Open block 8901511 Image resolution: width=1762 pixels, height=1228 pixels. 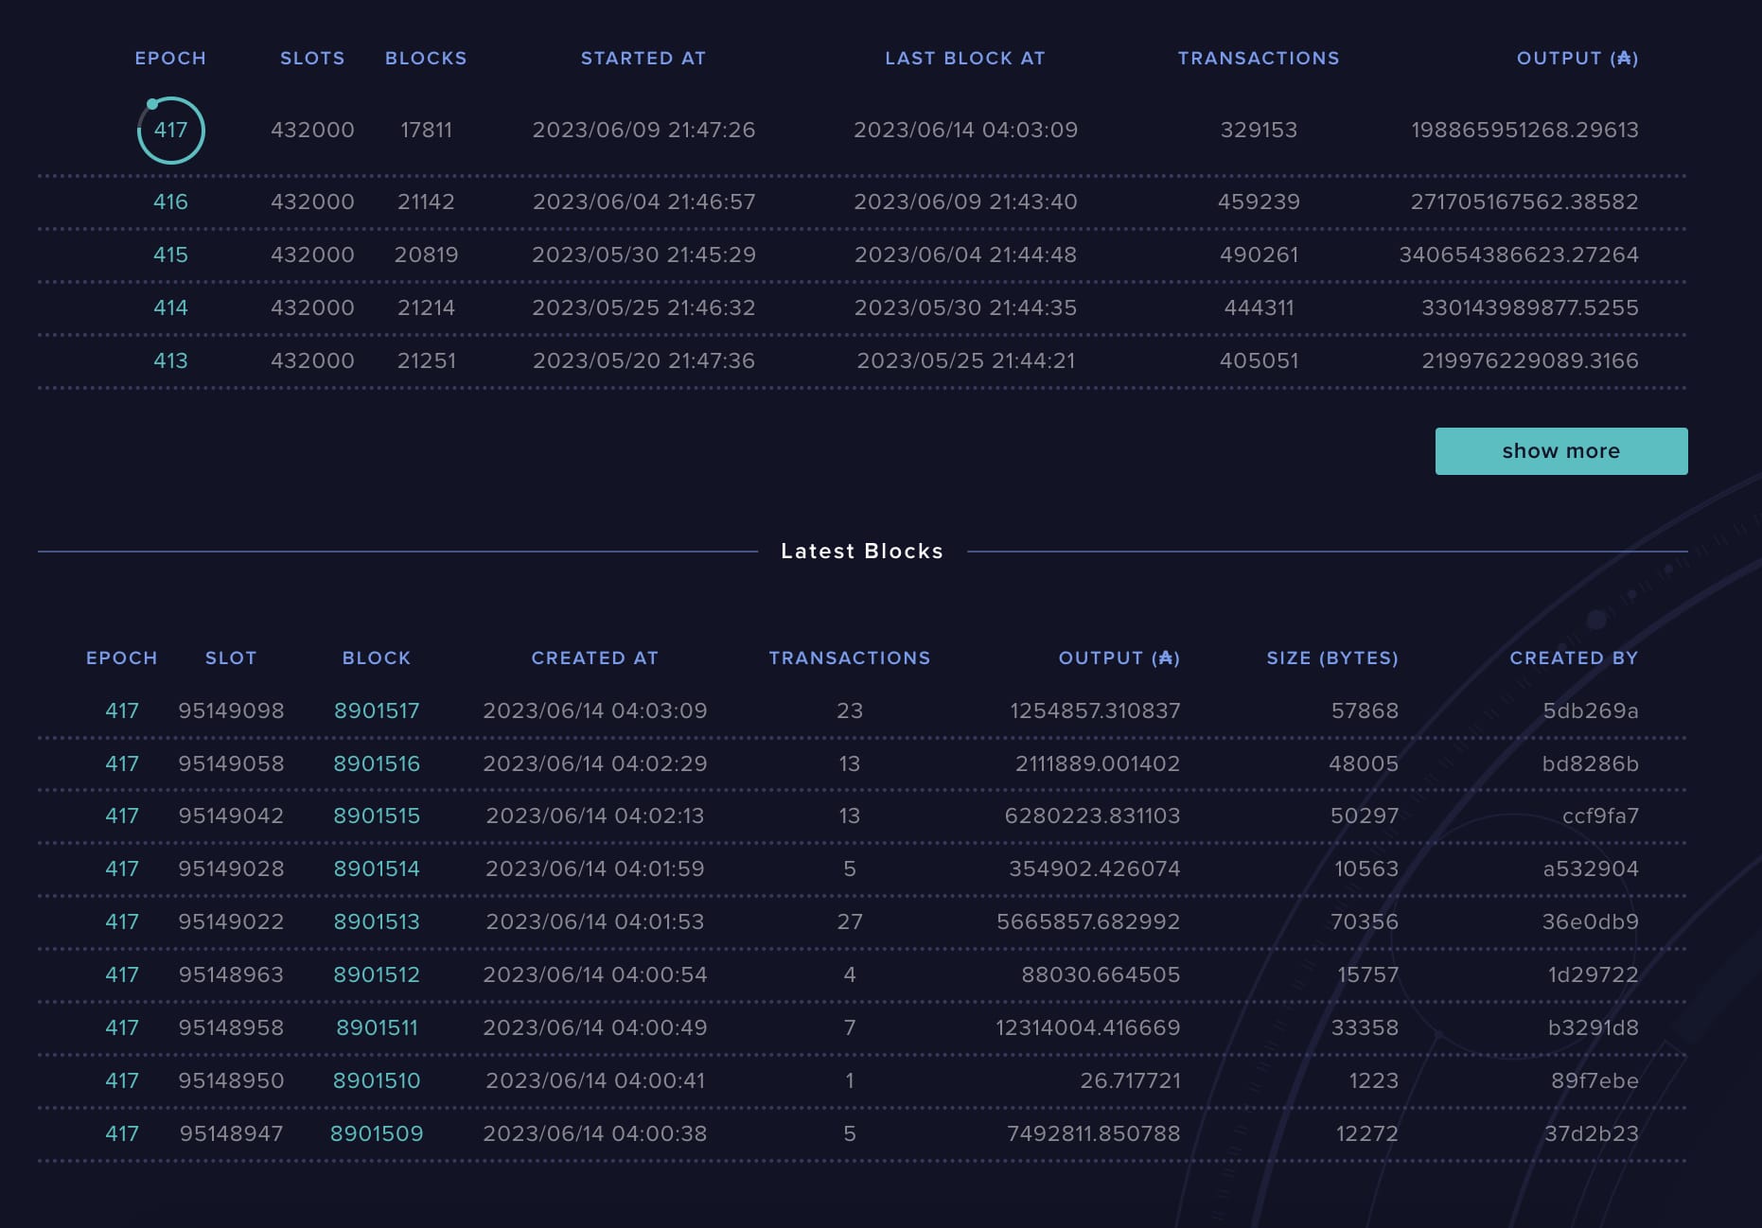click(x=378, y=1027)
